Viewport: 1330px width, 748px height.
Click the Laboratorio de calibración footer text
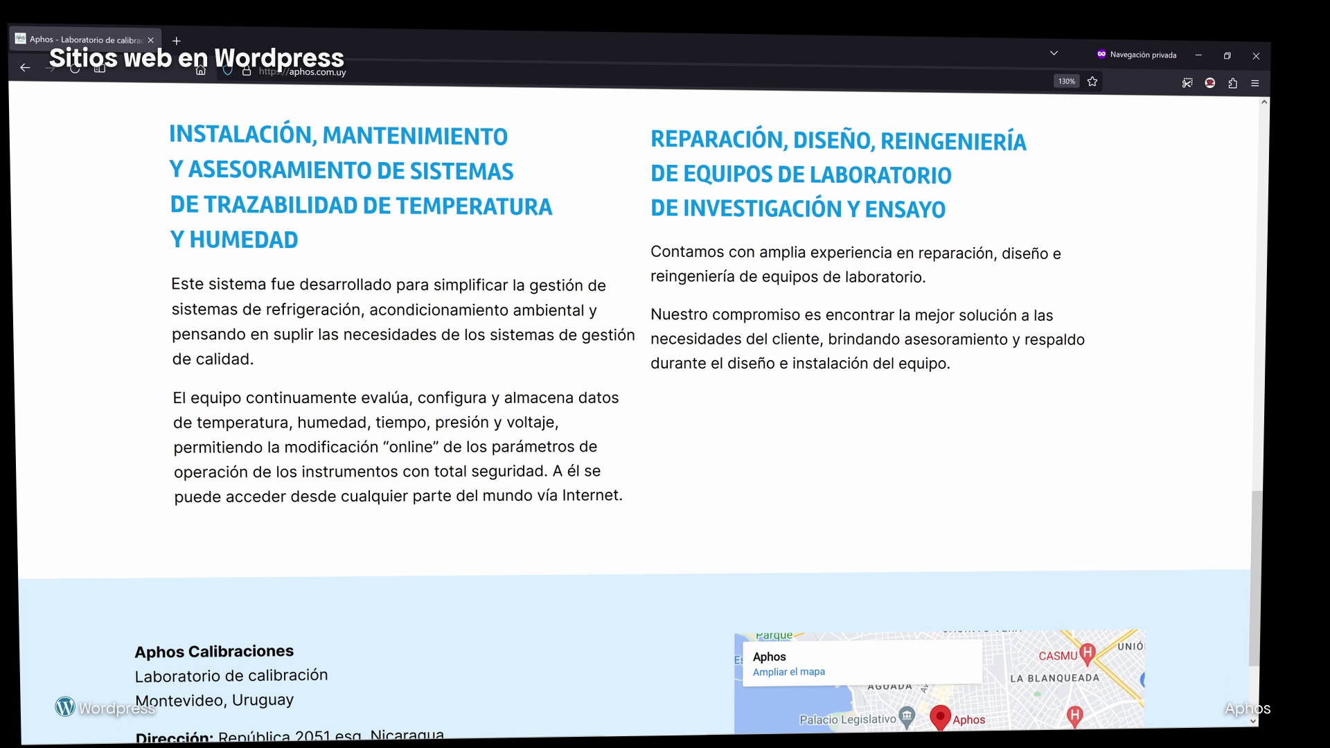(231, 675)
